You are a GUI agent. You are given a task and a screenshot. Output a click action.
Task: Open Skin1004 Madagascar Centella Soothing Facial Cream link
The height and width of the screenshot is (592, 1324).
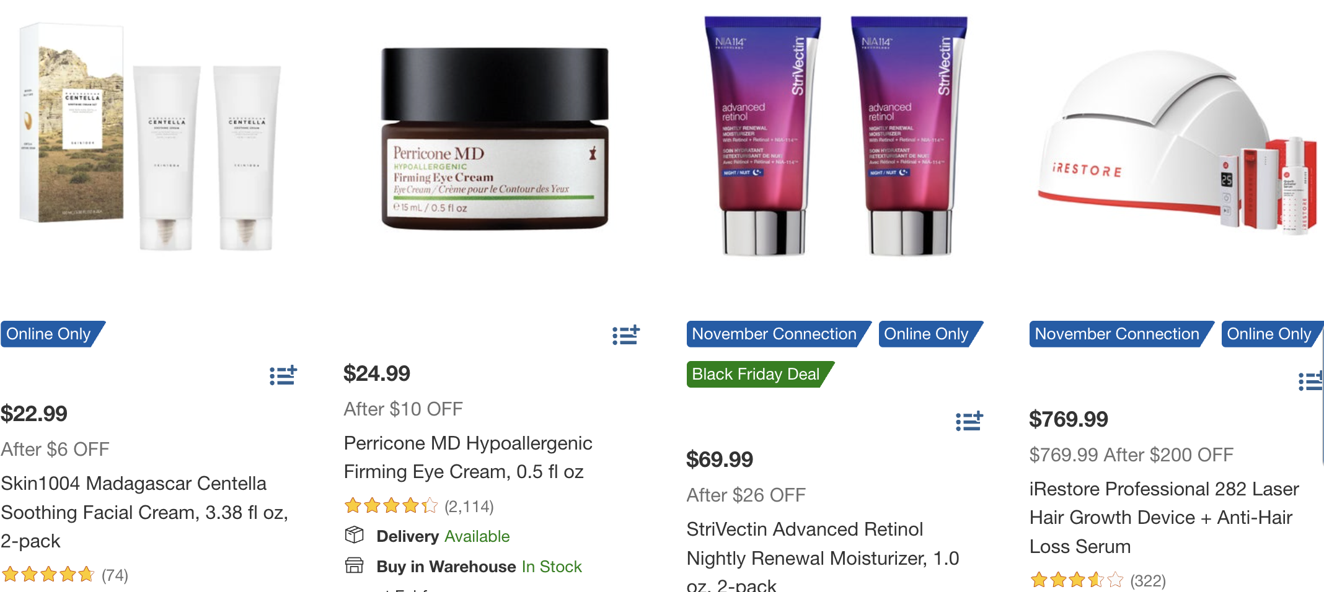point(144,512)
